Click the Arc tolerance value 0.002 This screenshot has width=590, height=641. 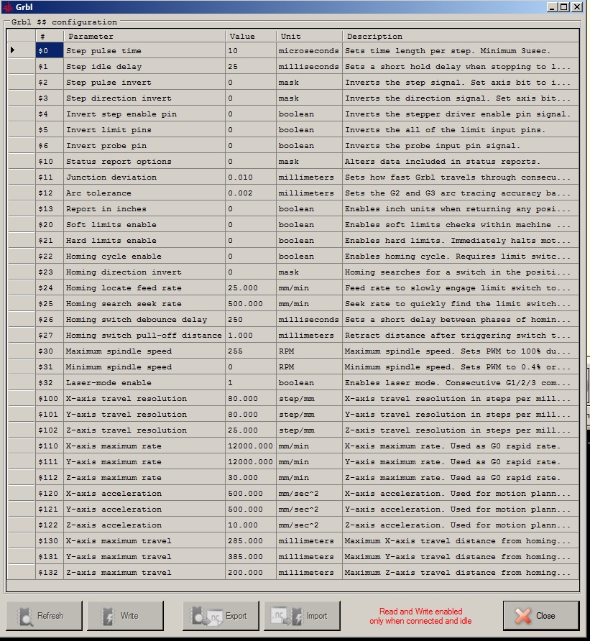(x=251, y=193)
